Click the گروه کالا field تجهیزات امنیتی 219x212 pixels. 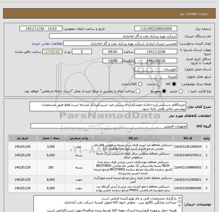[109, 126]
